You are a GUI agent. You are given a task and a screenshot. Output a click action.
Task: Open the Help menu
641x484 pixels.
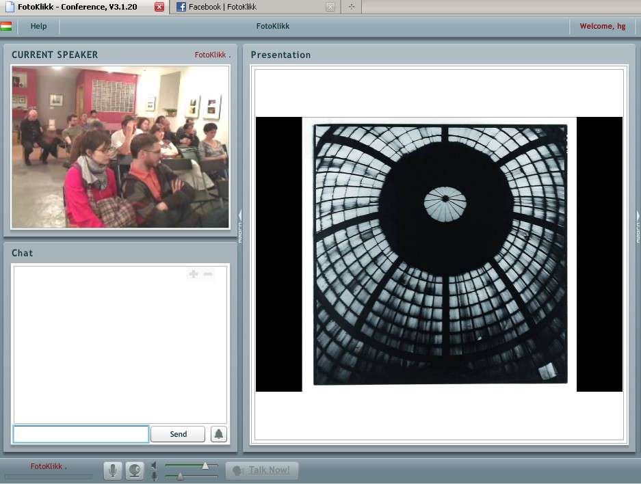pyautogui.click(x=38, y=26)
